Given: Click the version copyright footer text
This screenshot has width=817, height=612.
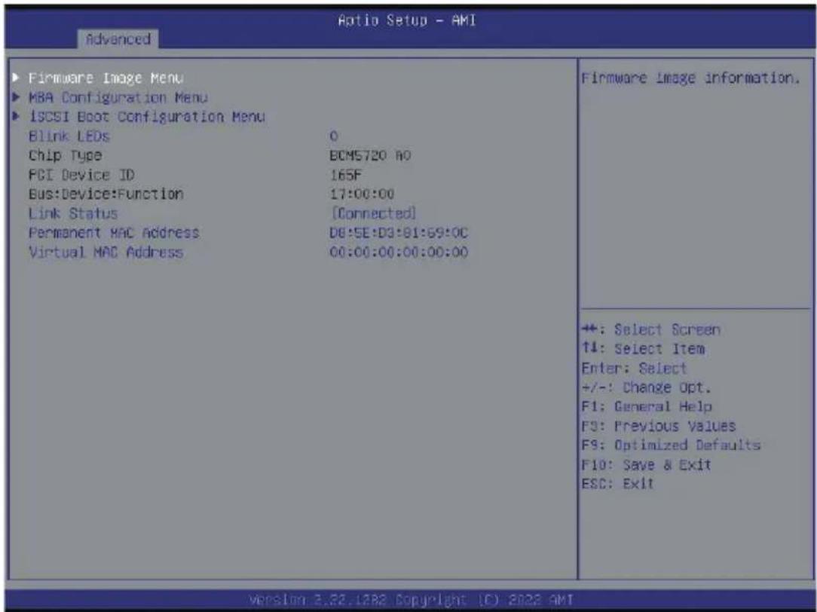Looking at the screenshot, I should pos(411,599).
